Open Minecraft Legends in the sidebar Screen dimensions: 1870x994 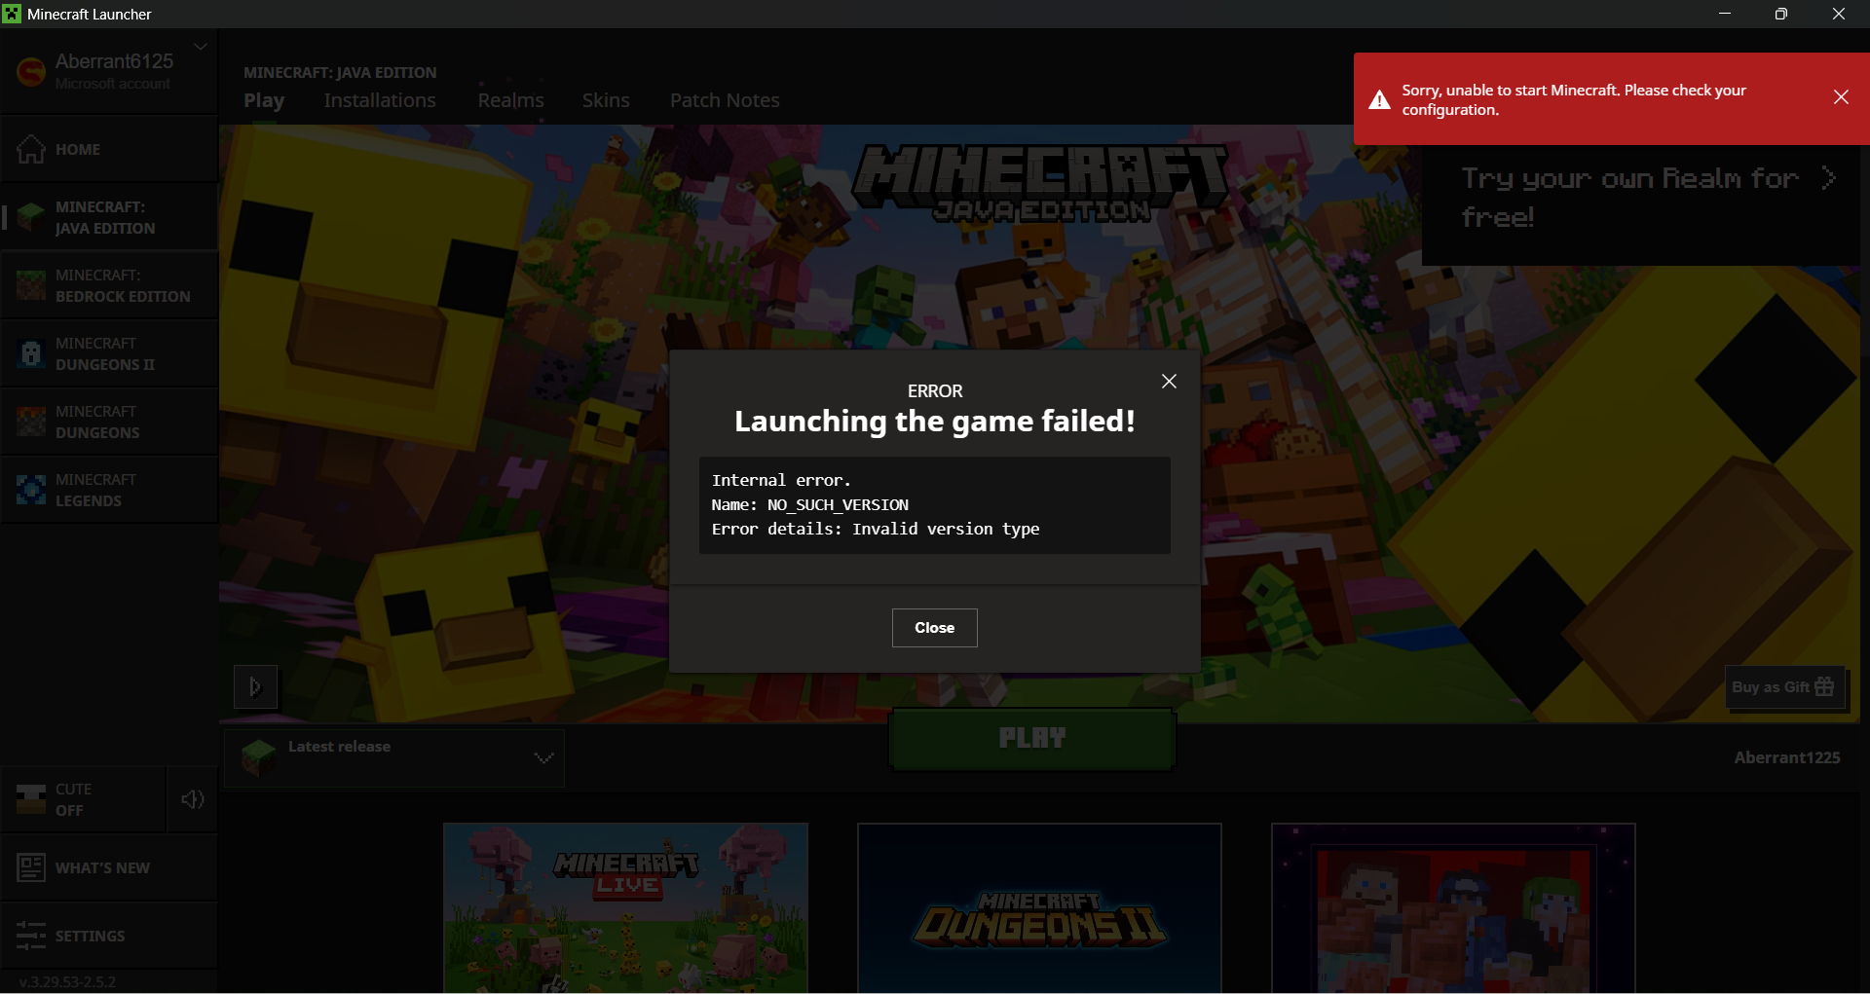[109, 490]
